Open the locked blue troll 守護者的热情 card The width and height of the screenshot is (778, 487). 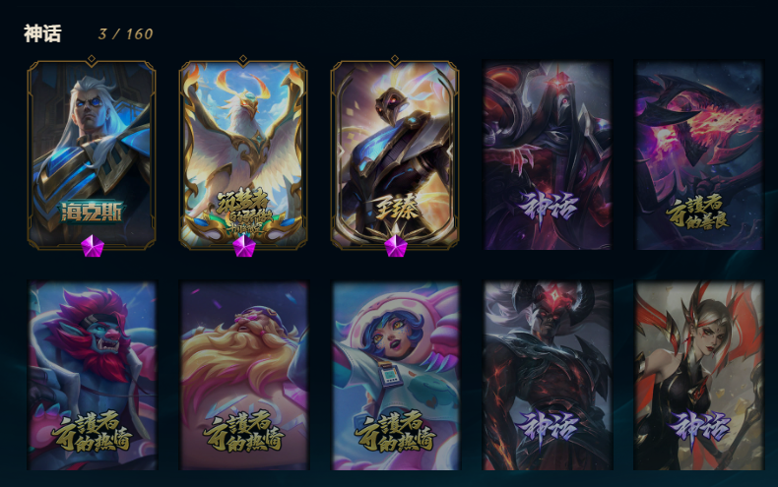[x=93, y=376]
